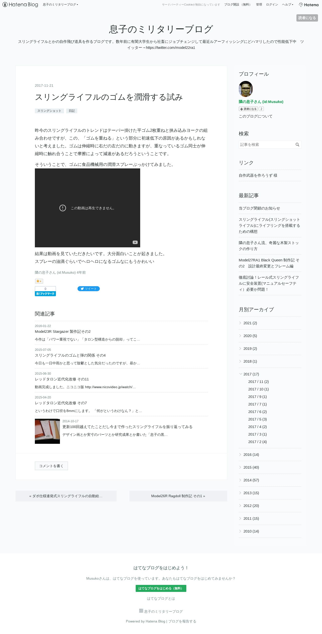The height and width of the screenshot is (634, 322).
Task: Expand the 2021 (2) archive
Action: click(240, 323)
